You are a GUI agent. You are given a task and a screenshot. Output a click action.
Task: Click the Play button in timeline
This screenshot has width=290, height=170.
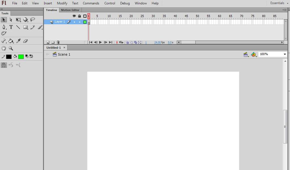(101, 42)
